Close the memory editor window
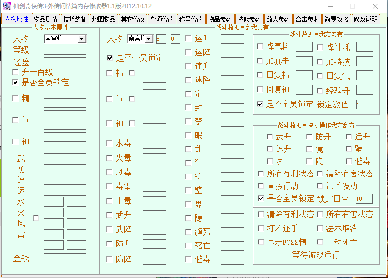This screenshot has width=388, height=278. point(375,6)
